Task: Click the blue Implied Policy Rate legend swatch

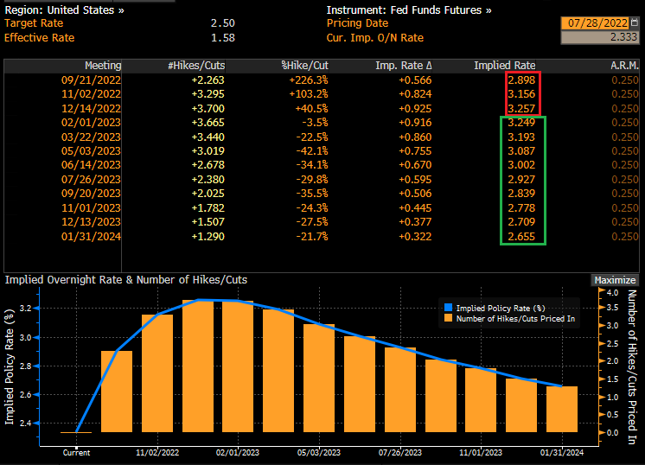Action: [x=446, y=308]
